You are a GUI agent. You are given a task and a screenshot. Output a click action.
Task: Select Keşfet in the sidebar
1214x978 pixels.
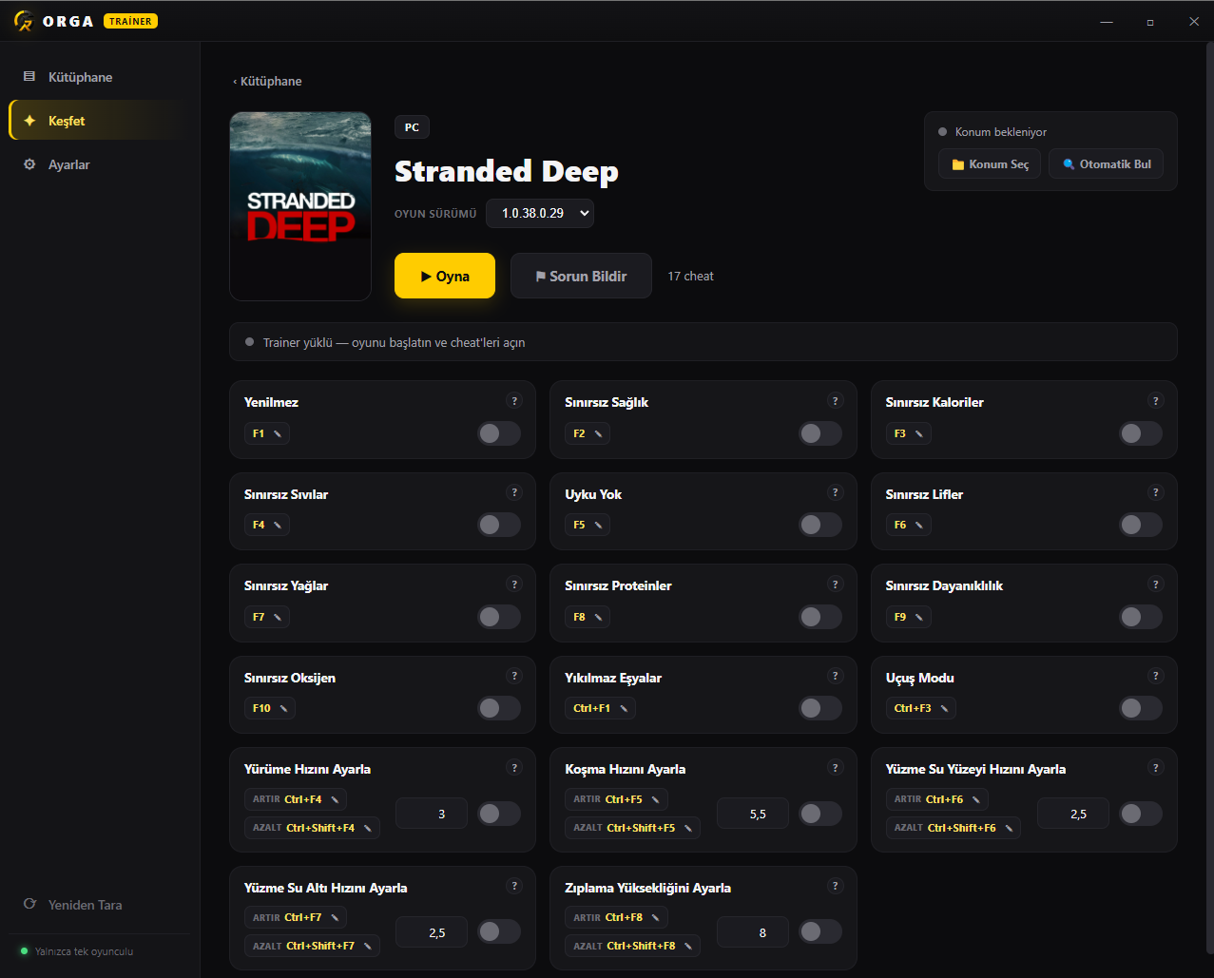click(100, 121)
